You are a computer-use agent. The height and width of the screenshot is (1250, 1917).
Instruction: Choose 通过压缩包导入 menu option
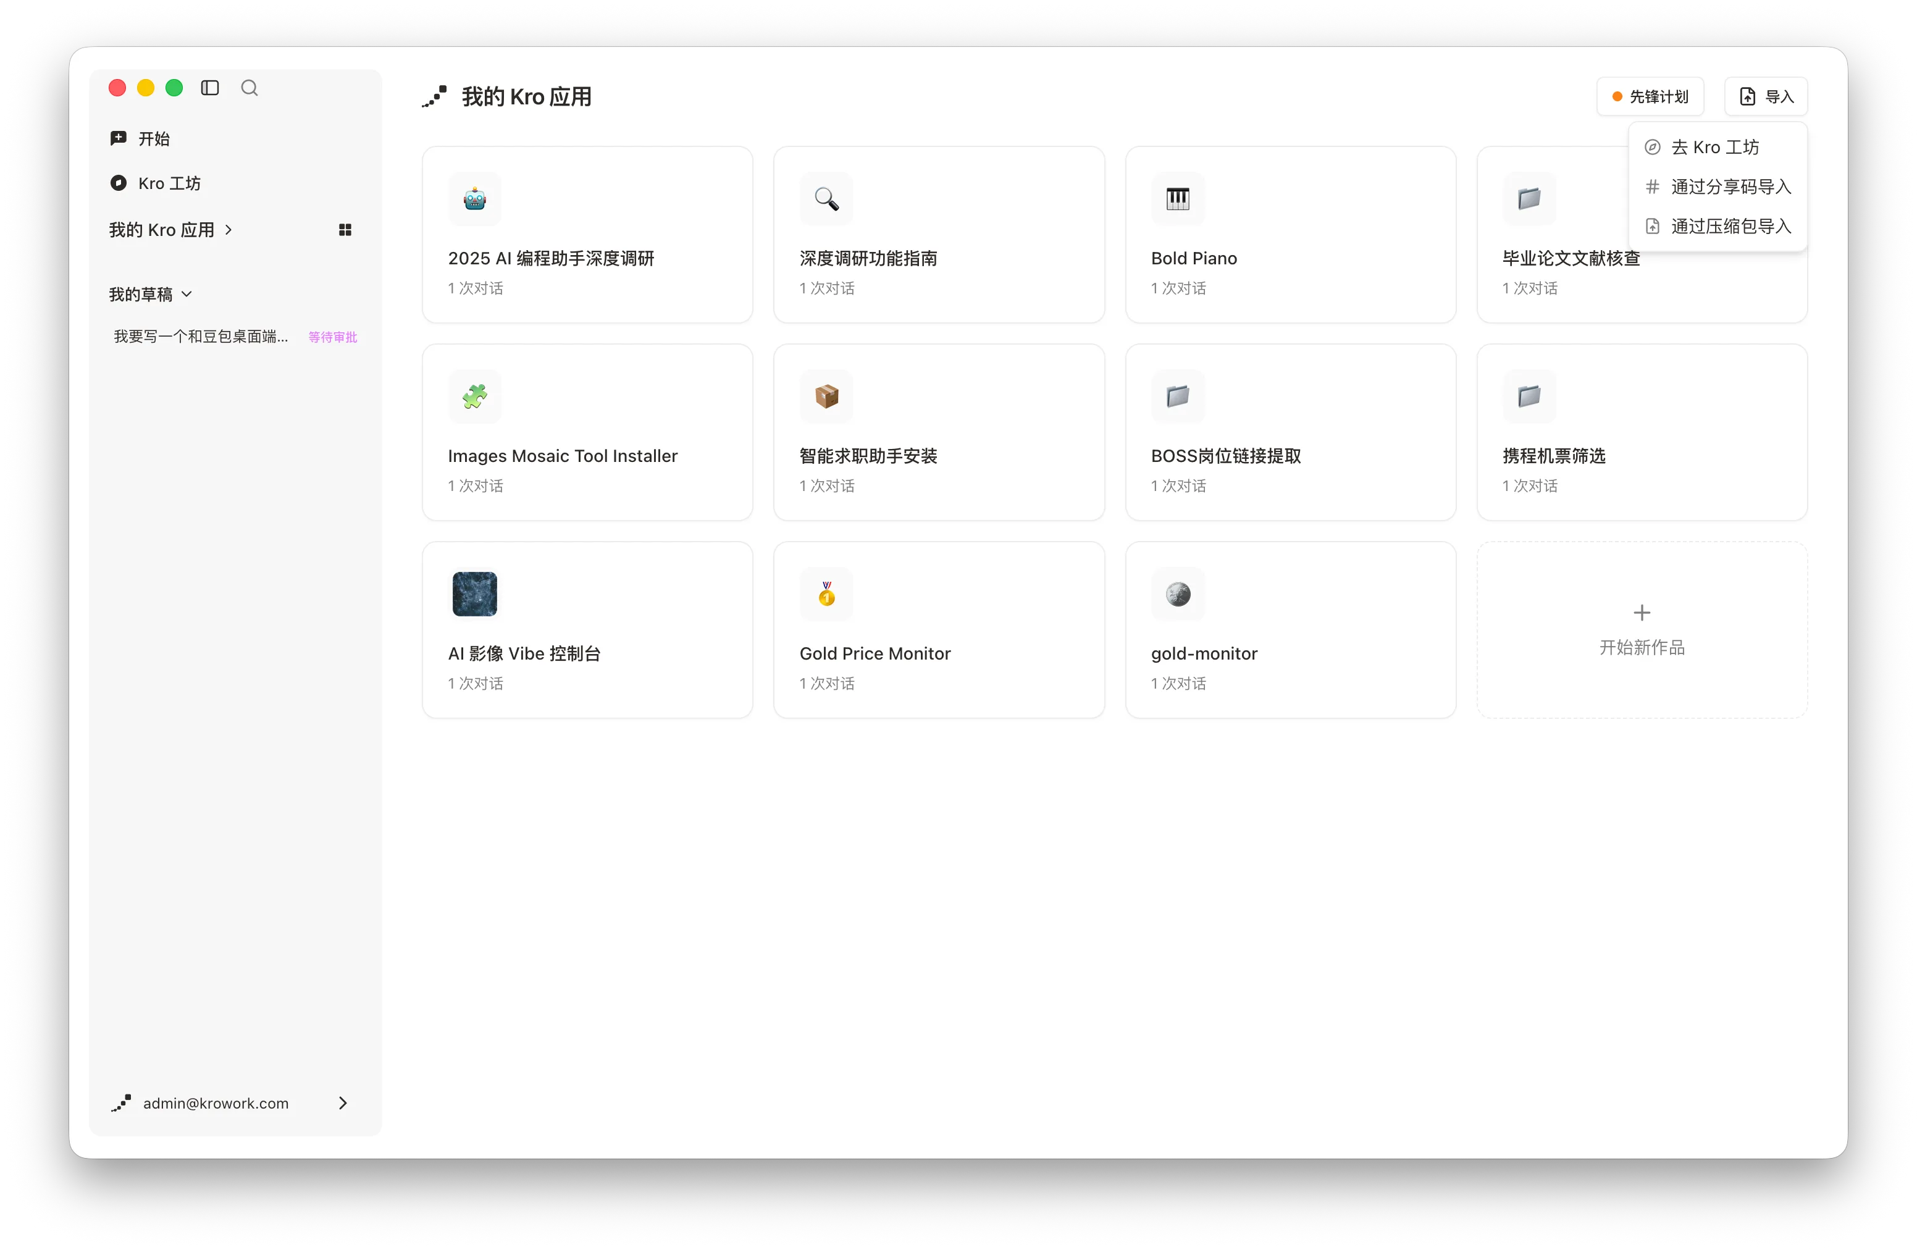1718,226
